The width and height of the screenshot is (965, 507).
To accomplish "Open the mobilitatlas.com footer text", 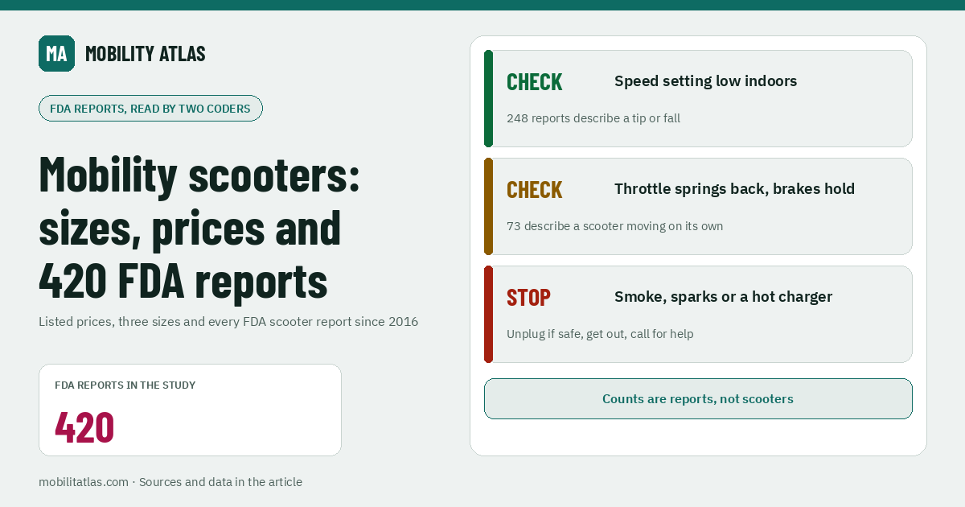I will tap(170, 482).
